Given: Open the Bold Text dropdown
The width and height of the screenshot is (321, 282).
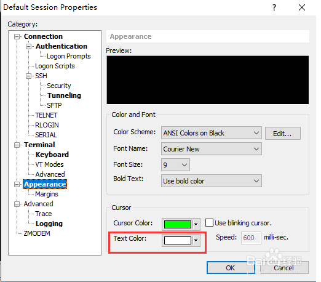Looking at the screenshot, I should click(212, 181).
